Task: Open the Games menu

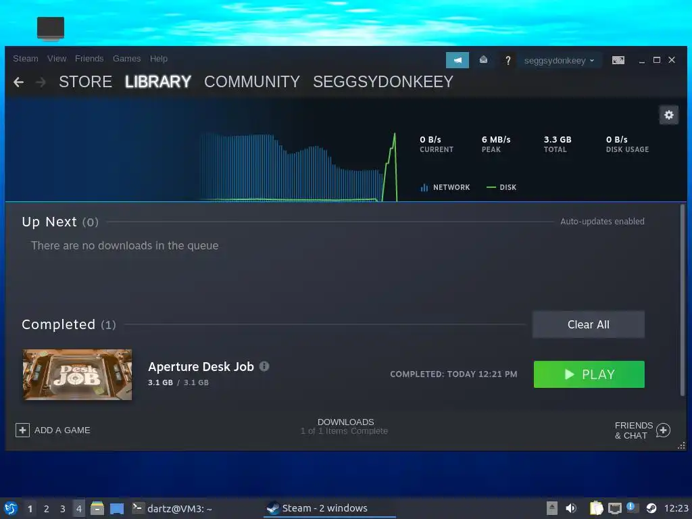Action: point(126,59)
